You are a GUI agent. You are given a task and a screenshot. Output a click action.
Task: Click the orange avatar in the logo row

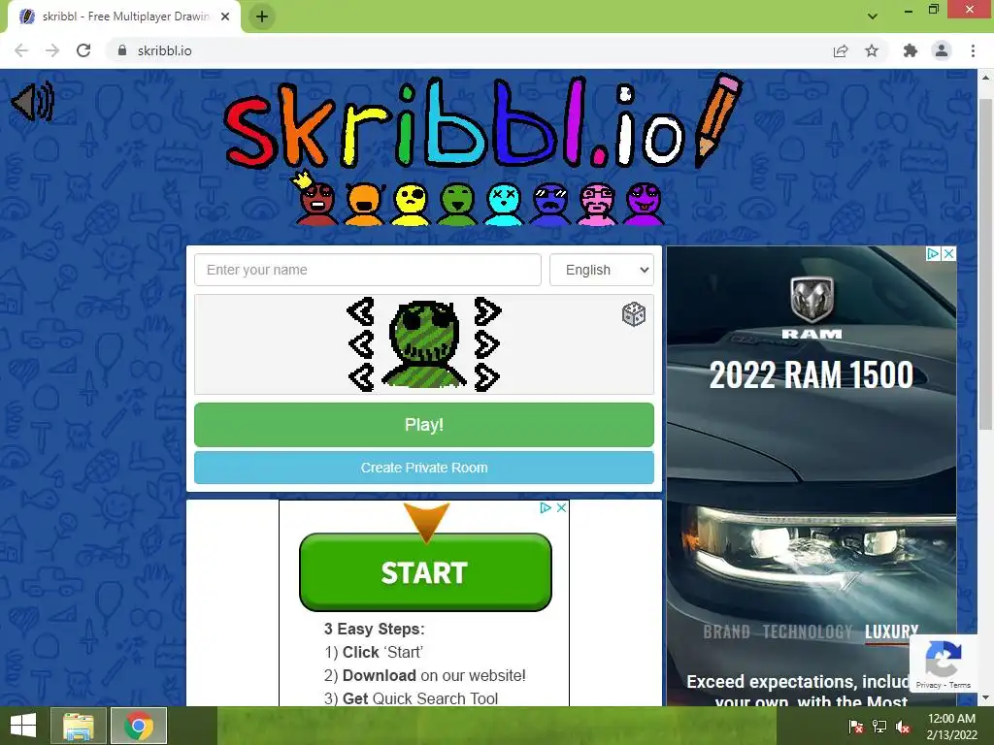click(x=365, y=204)
